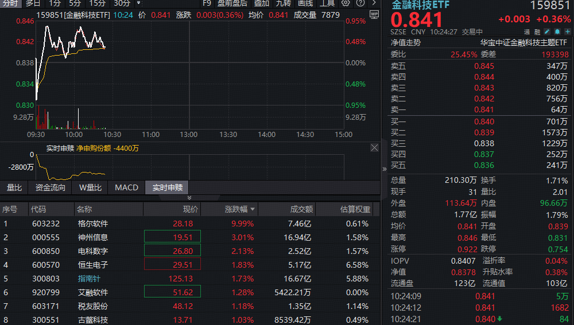Add ETF to watchlist with plus icon
This screenshot has height=325, width=574.
[566, 32]
